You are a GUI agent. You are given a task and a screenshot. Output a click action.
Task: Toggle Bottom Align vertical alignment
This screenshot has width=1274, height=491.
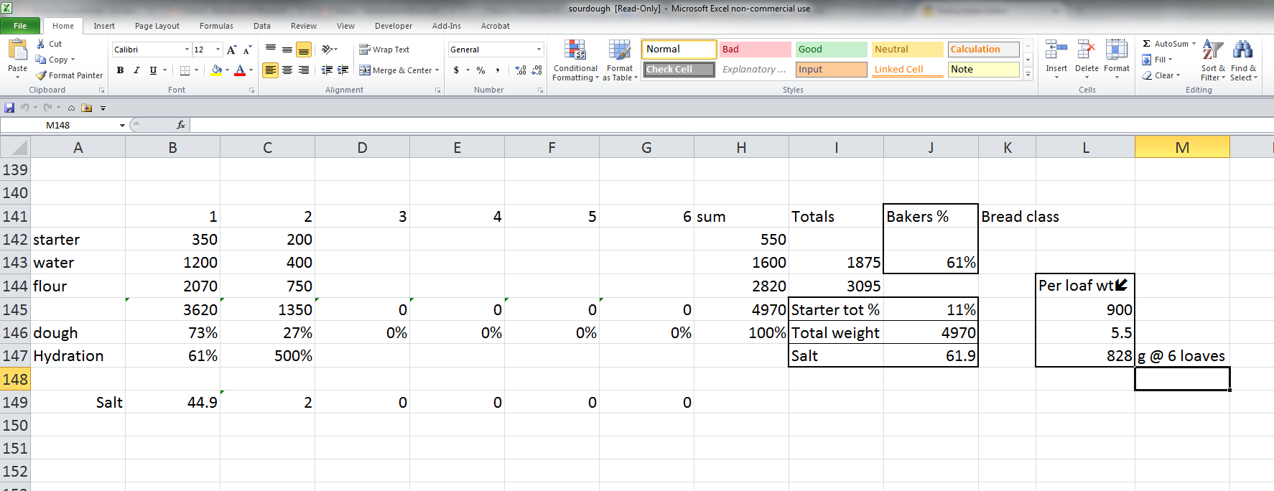(x=304, y=50)
